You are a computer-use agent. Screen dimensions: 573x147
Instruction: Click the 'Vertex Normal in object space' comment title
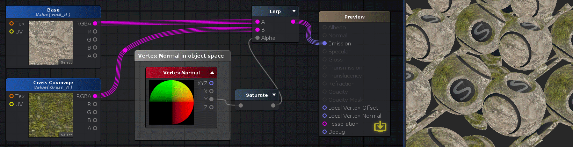[181, 56]
